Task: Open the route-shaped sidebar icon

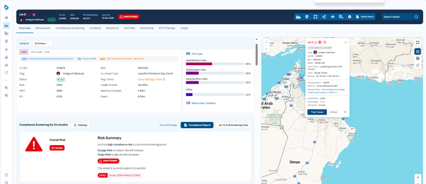Action: pos(6,73)
